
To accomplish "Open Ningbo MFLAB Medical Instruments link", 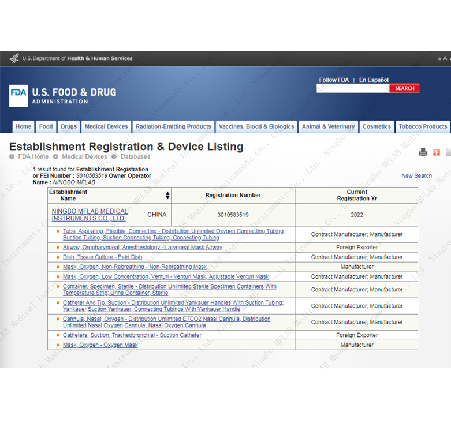I will tap(90, 215).
